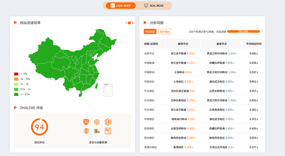285x156 pixels.
Task: Click 上海电信 0.132 s fastest node
Action: coord(183,82)
